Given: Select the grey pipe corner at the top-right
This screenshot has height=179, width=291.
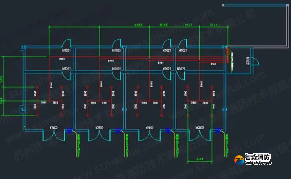Looking at the screenshot, I should pyautogui.click(x=288, y=5).
